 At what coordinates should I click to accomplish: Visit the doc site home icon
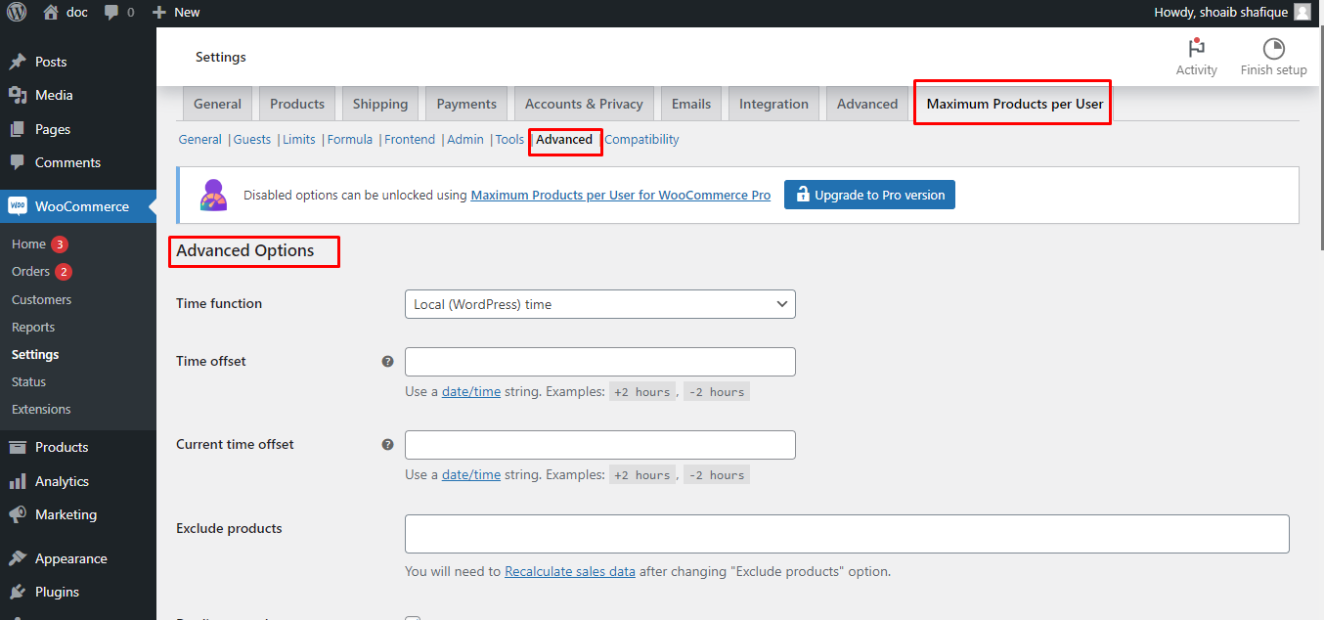tap(52, 12)
